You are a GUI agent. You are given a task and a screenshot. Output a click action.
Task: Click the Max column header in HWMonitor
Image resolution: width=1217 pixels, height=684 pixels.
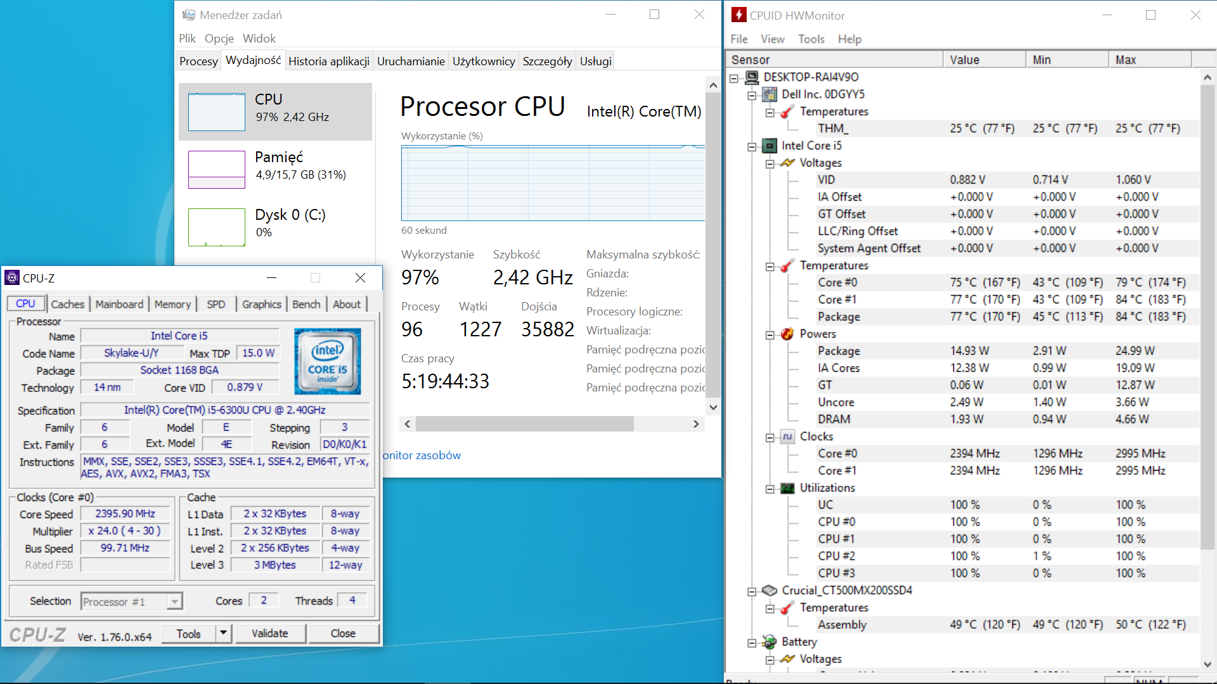[1150, 60]
